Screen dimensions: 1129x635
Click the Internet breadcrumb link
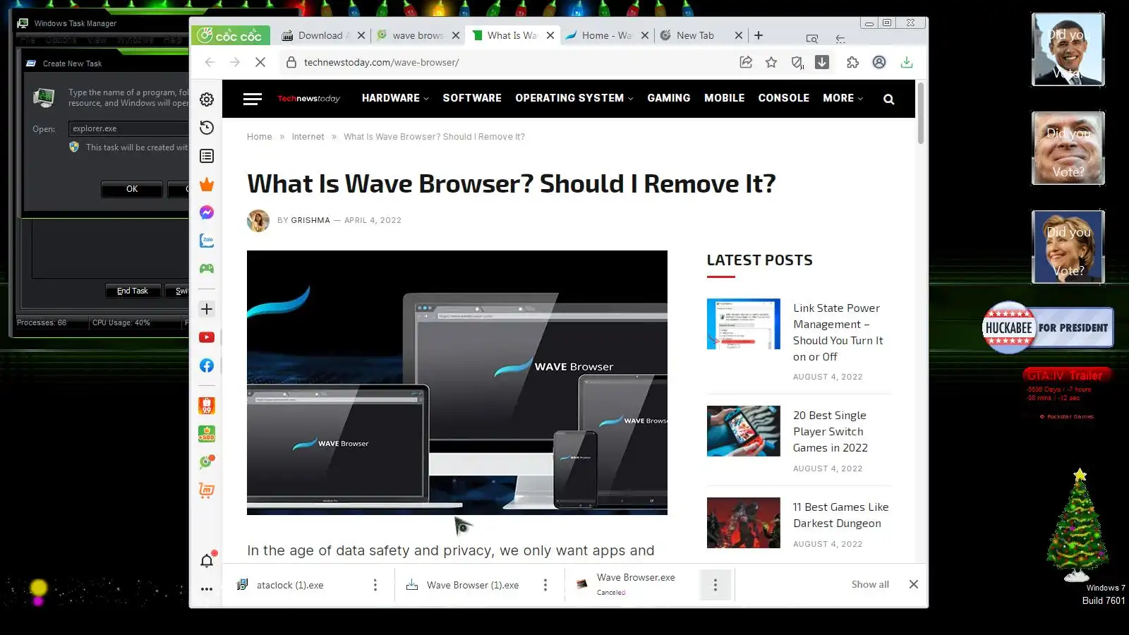click(x=308, y=137)
